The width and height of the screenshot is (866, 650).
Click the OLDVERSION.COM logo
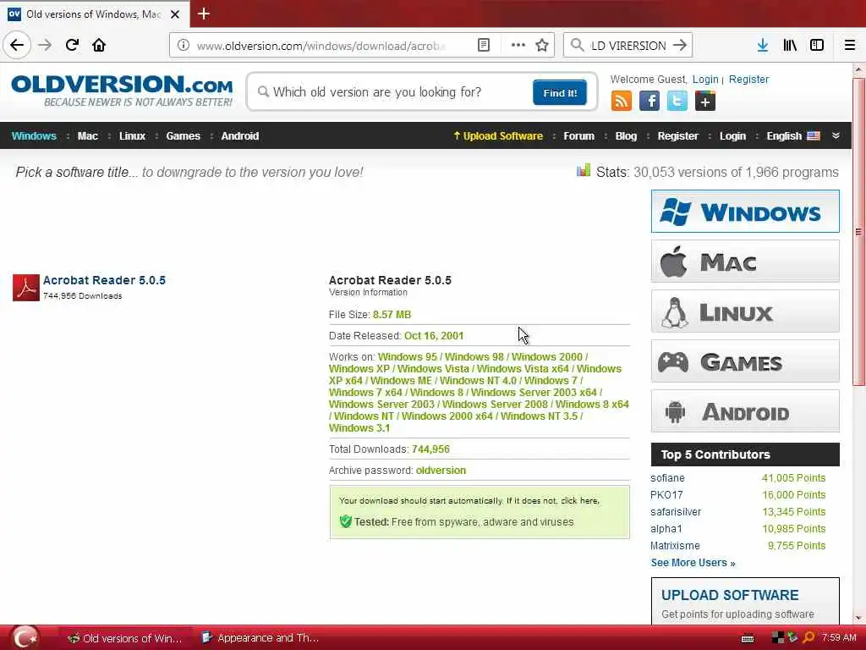coord(122,90)
